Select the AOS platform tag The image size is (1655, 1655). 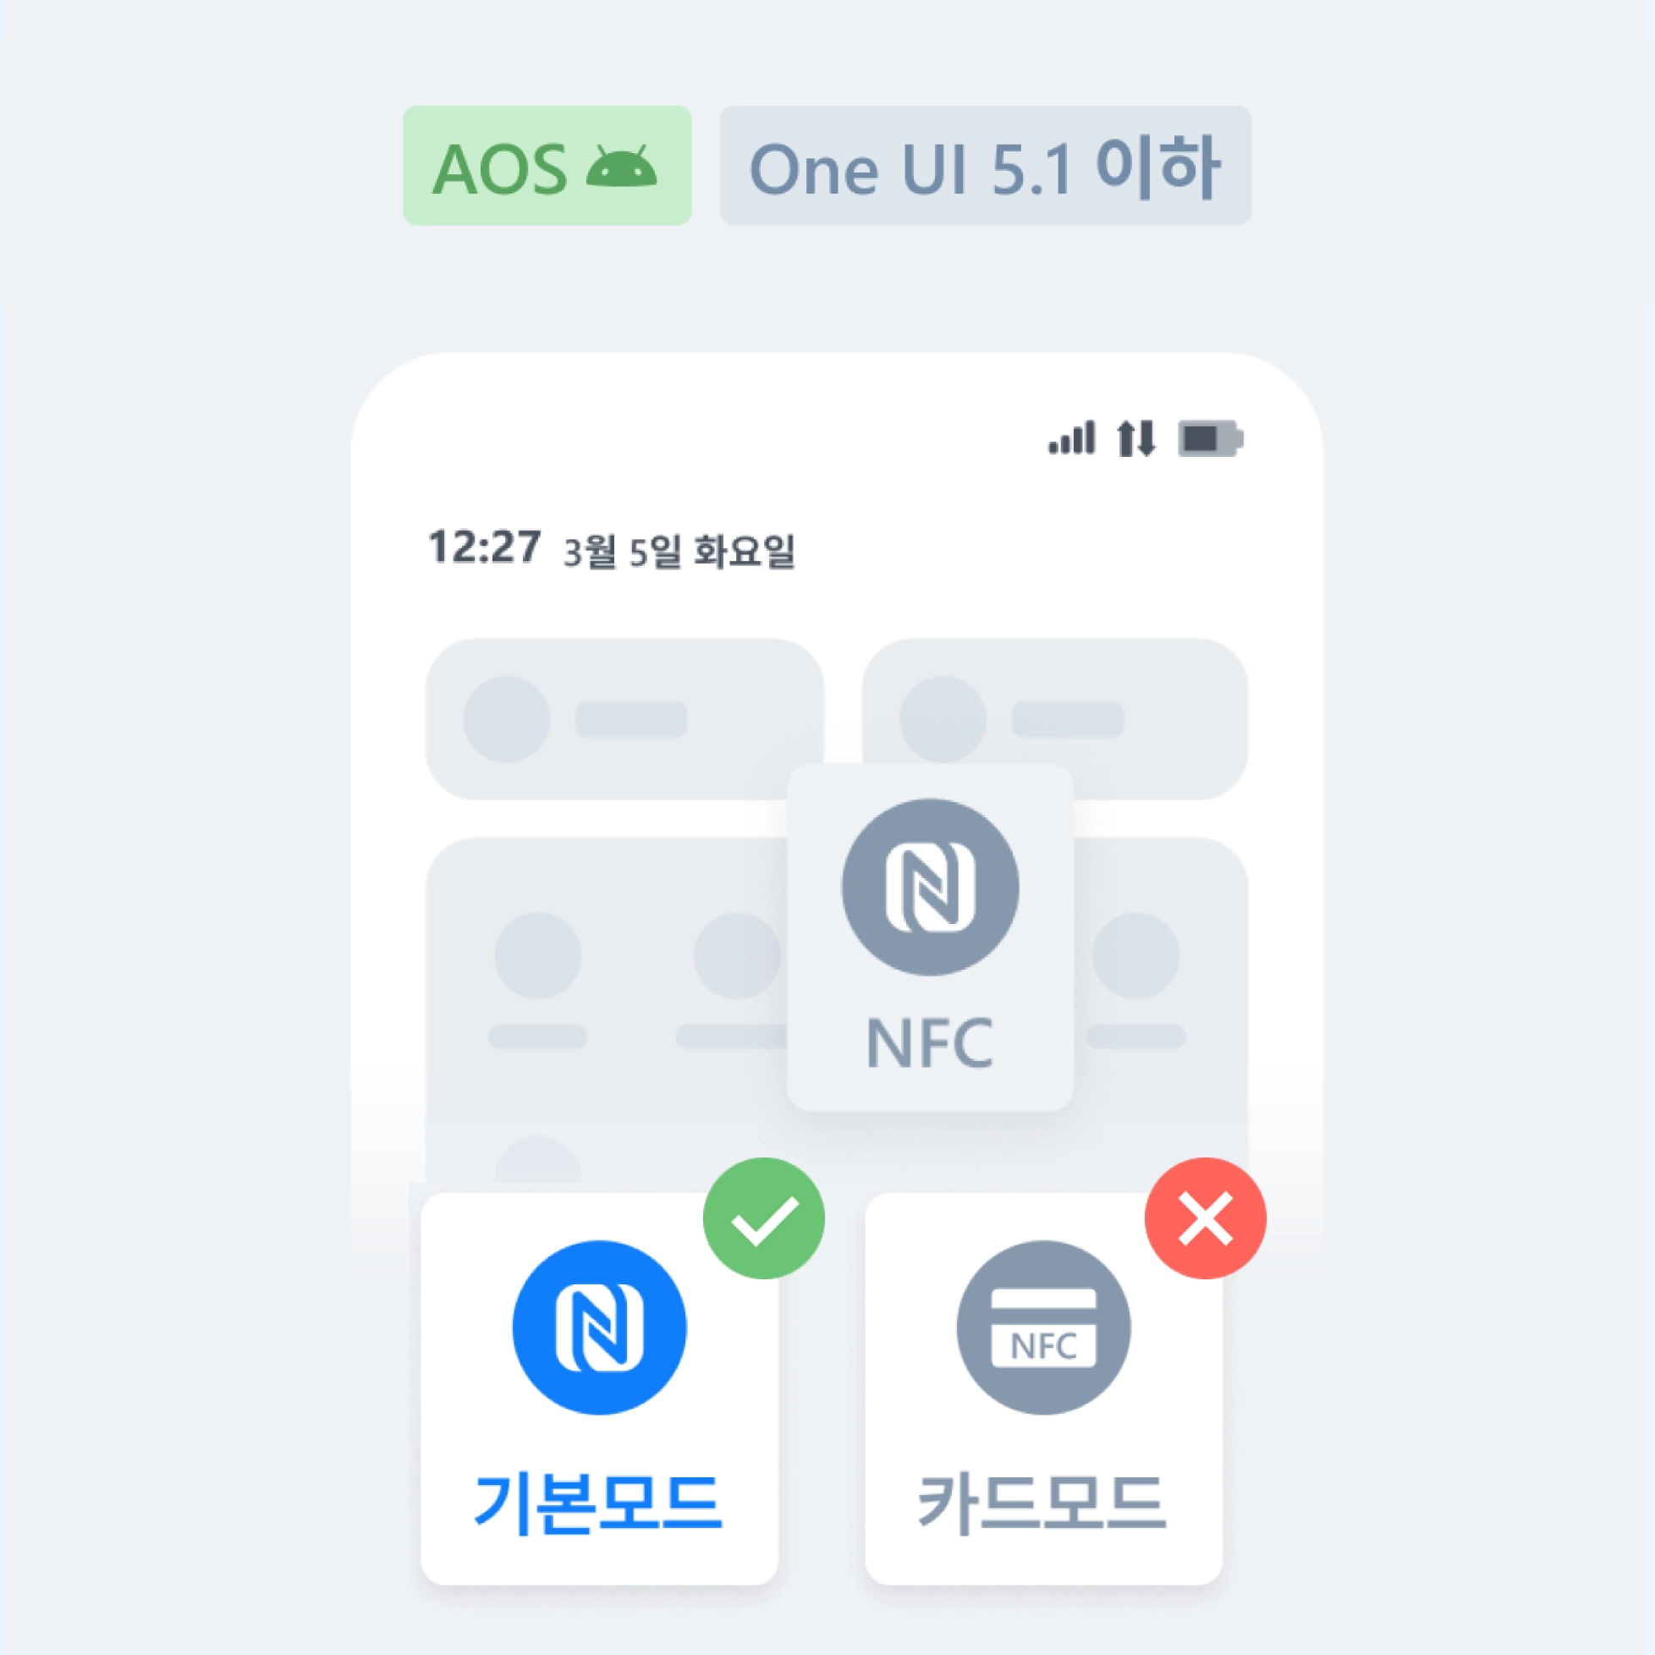pyautogui.click(x=547, y=165)
